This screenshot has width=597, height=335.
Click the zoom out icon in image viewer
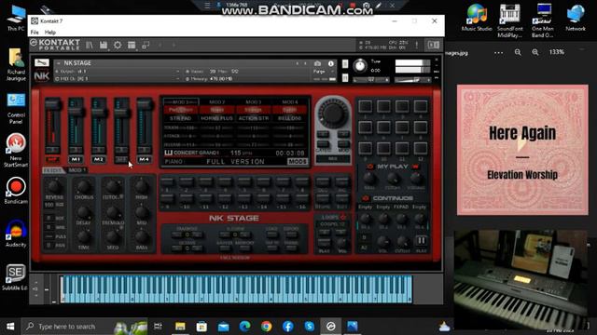coord(518,52)
